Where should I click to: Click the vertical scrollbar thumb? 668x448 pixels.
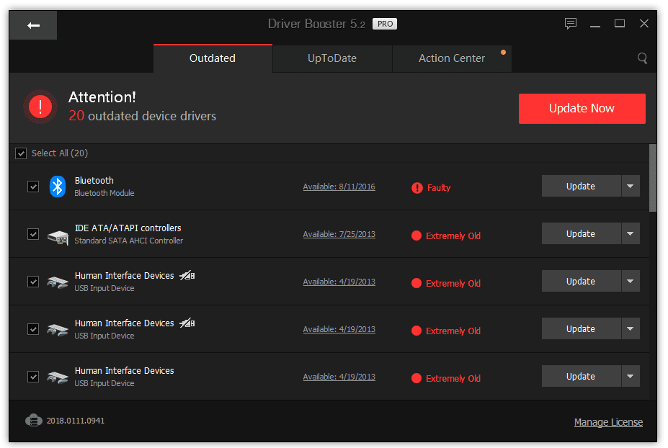click(x=653, y=178)
